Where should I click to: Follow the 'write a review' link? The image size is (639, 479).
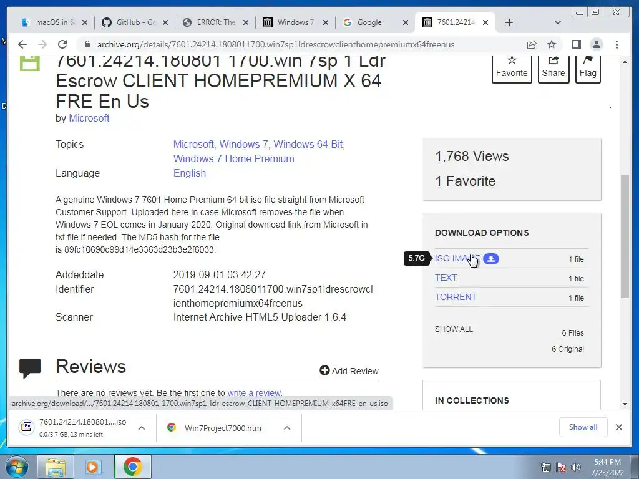pyautogui.click(x=254, y=393)
